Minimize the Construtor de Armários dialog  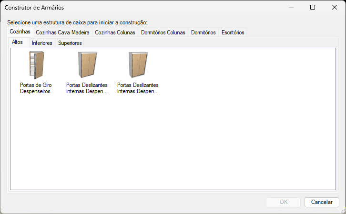291,7
